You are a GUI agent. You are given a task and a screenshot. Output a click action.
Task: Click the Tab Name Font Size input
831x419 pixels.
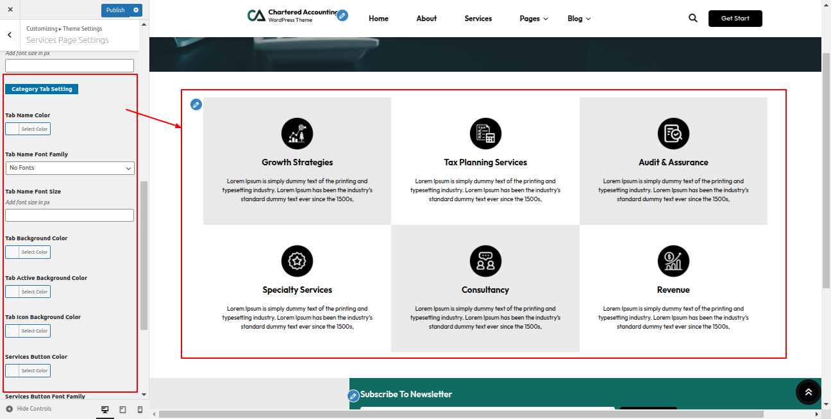69,215
